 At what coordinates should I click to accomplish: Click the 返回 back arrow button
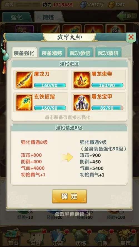[127, 16]
